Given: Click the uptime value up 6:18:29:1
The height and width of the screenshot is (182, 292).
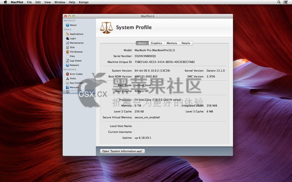Looking at the screenshot, I should (143, 138).
